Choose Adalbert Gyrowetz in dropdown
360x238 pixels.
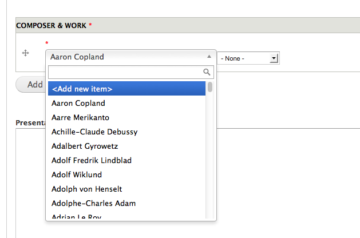click(x=85, y=146)
